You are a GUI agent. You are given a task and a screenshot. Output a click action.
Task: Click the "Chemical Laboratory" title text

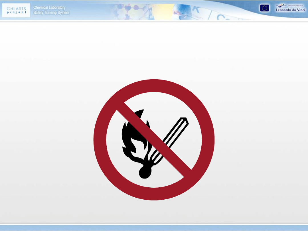(x=49, y=7)
